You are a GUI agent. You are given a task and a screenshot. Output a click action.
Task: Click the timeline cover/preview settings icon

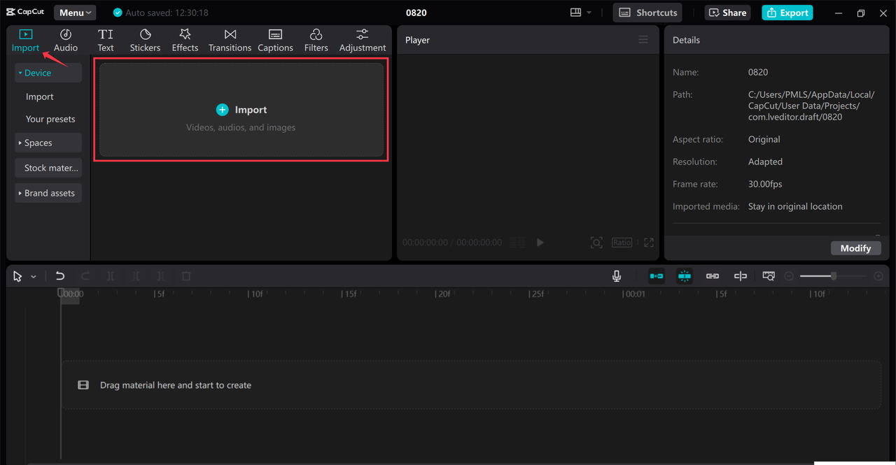click(x=769, y=276)
